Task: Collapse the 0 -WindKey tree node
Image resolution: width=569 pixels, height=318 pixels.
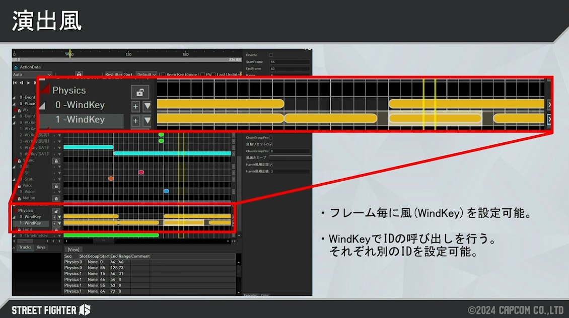Action: pos(15,217)
